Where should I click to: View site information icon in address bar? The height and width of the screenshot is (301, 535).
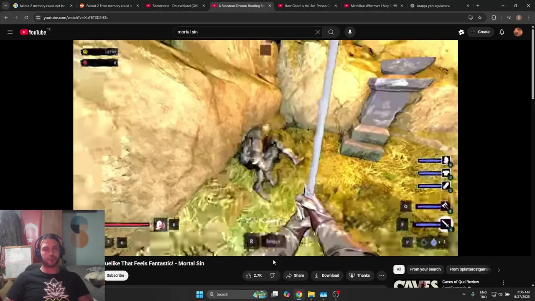click(38, 18)
